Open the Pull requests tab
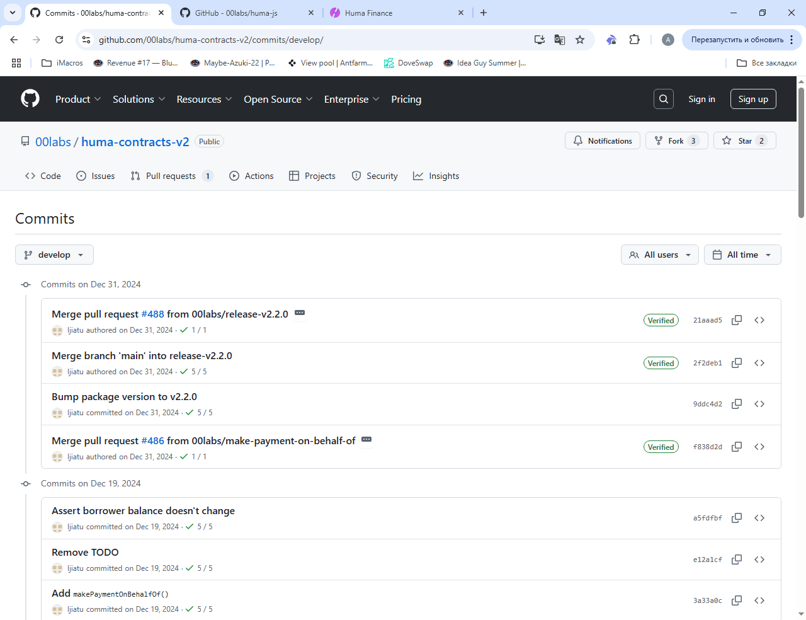The width and height of the screenshot is (806, 620). point(171,176)
